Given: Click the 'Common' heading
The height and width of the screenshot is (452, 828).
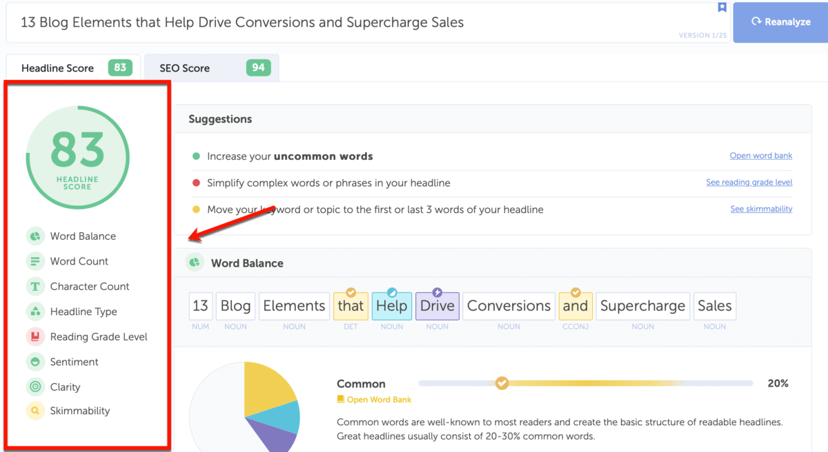Looking at the screenshot, I should [x=361, y=384].
